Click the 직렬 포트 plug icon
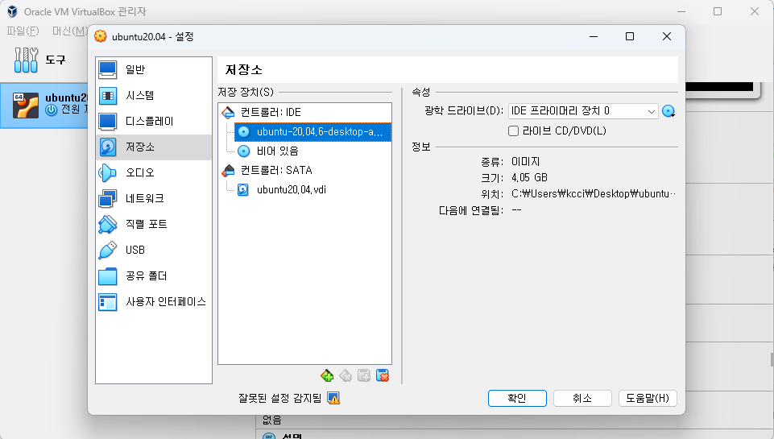774x439 pixels. tap(108, 224)
